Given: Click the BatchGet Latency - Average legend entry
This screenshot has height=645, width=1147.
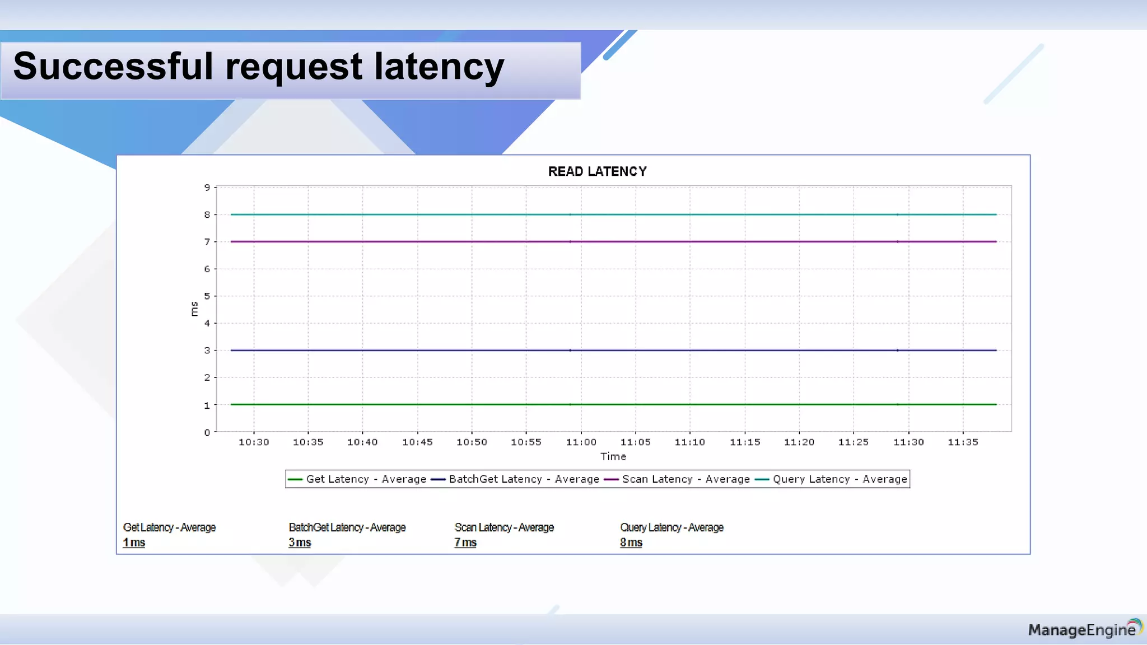Looking at the screenshot, I should pos(515,479).
